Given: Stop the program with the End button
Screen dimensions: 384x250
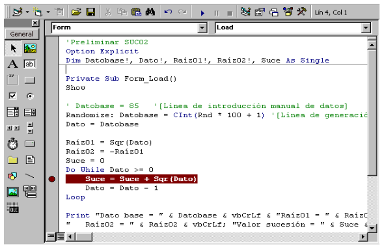Looking at the screenshot, I should coord(230,13).
